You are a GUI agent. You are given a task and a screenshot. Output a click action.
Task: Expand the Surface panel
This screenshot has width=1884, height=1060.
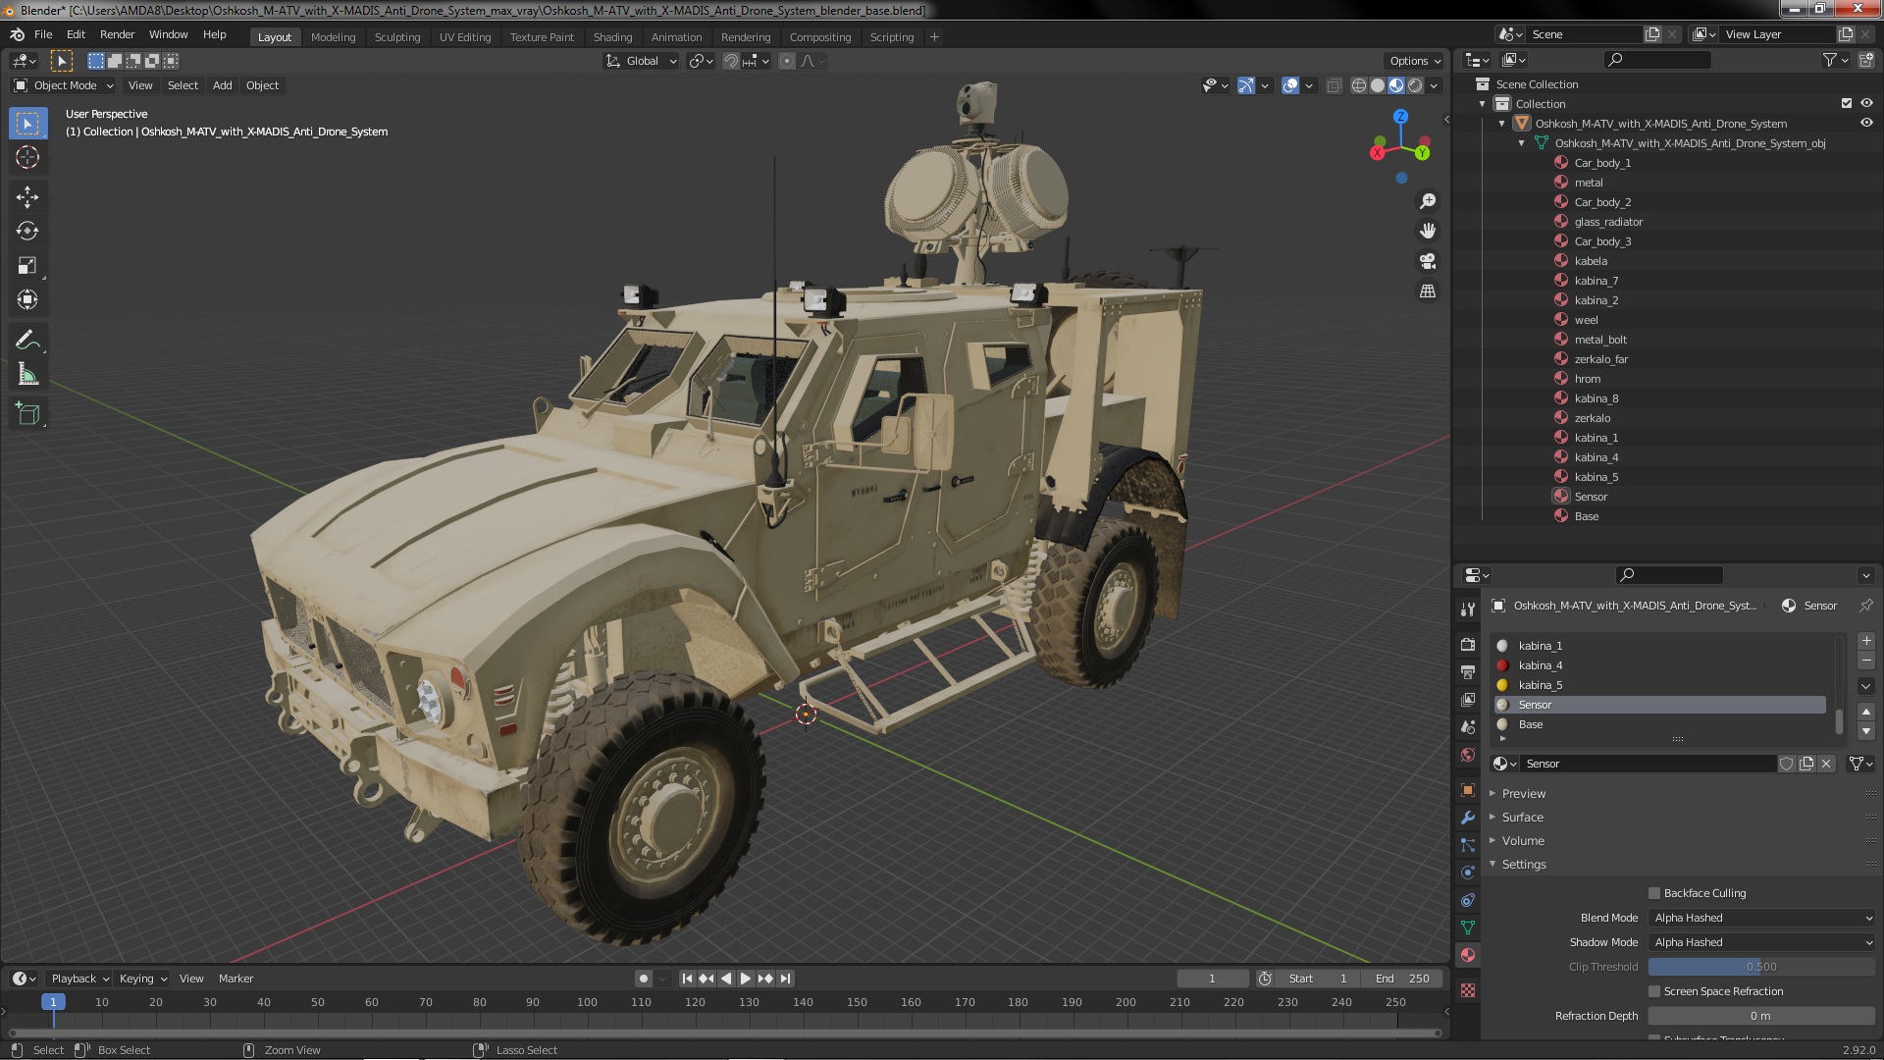(1522, 818)
